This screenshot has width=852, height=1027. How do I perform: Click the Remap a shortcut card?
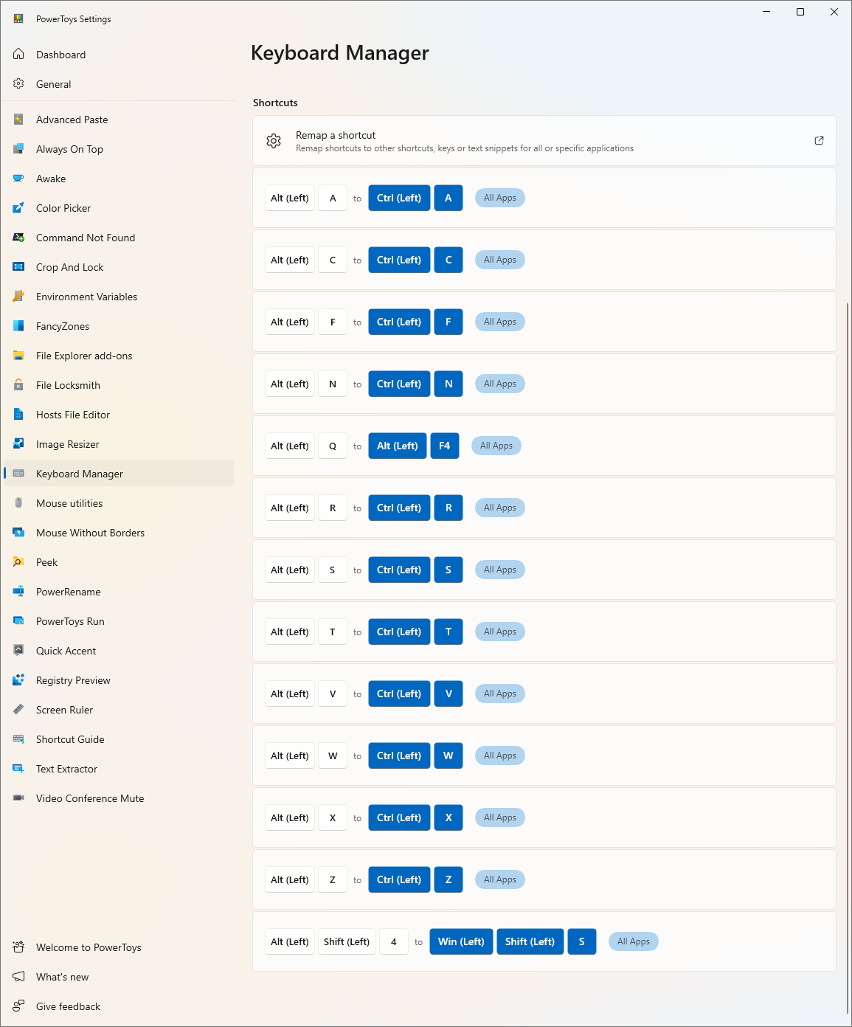[544, 140]
